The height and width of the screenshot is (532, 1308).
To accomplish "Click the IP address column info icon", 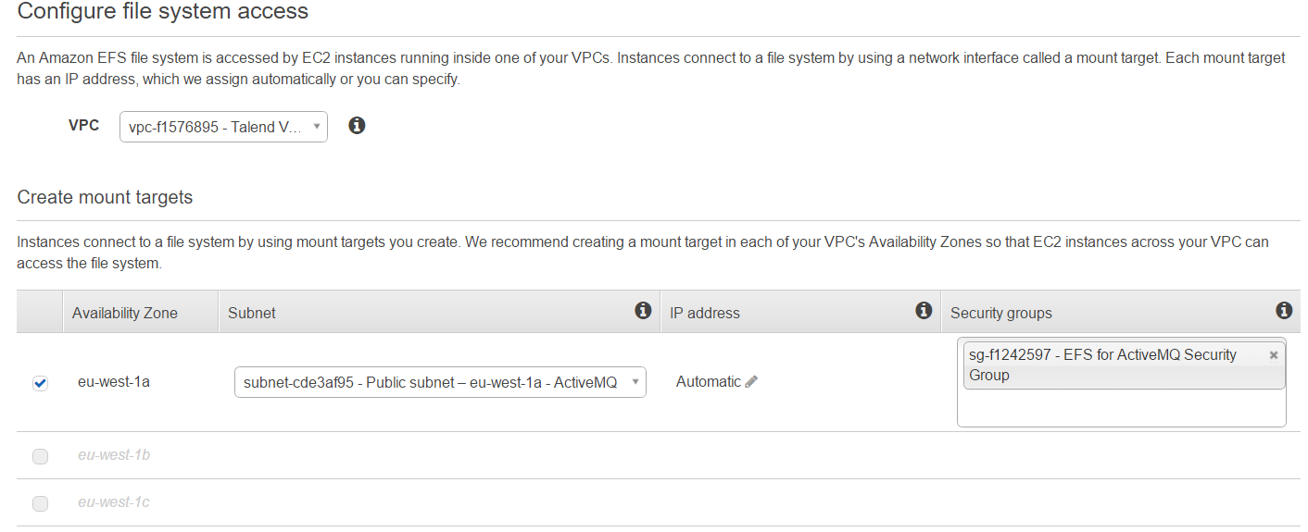I will (923, 311).
